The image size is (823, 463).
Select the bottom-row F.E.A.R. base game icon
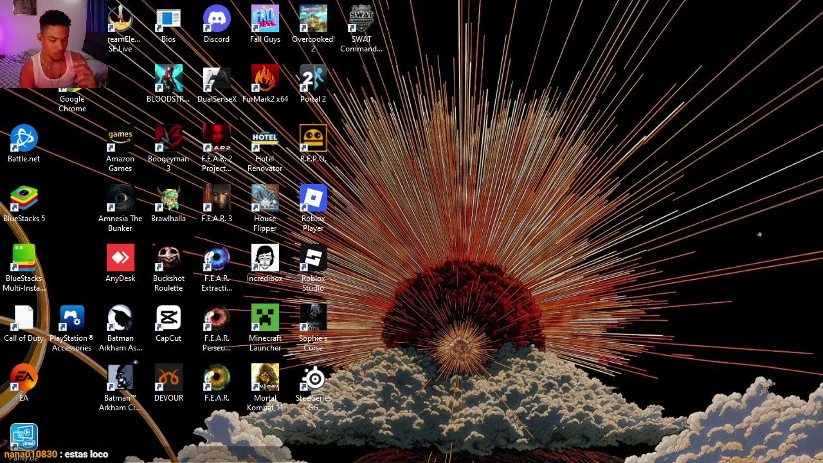point(217,384)
